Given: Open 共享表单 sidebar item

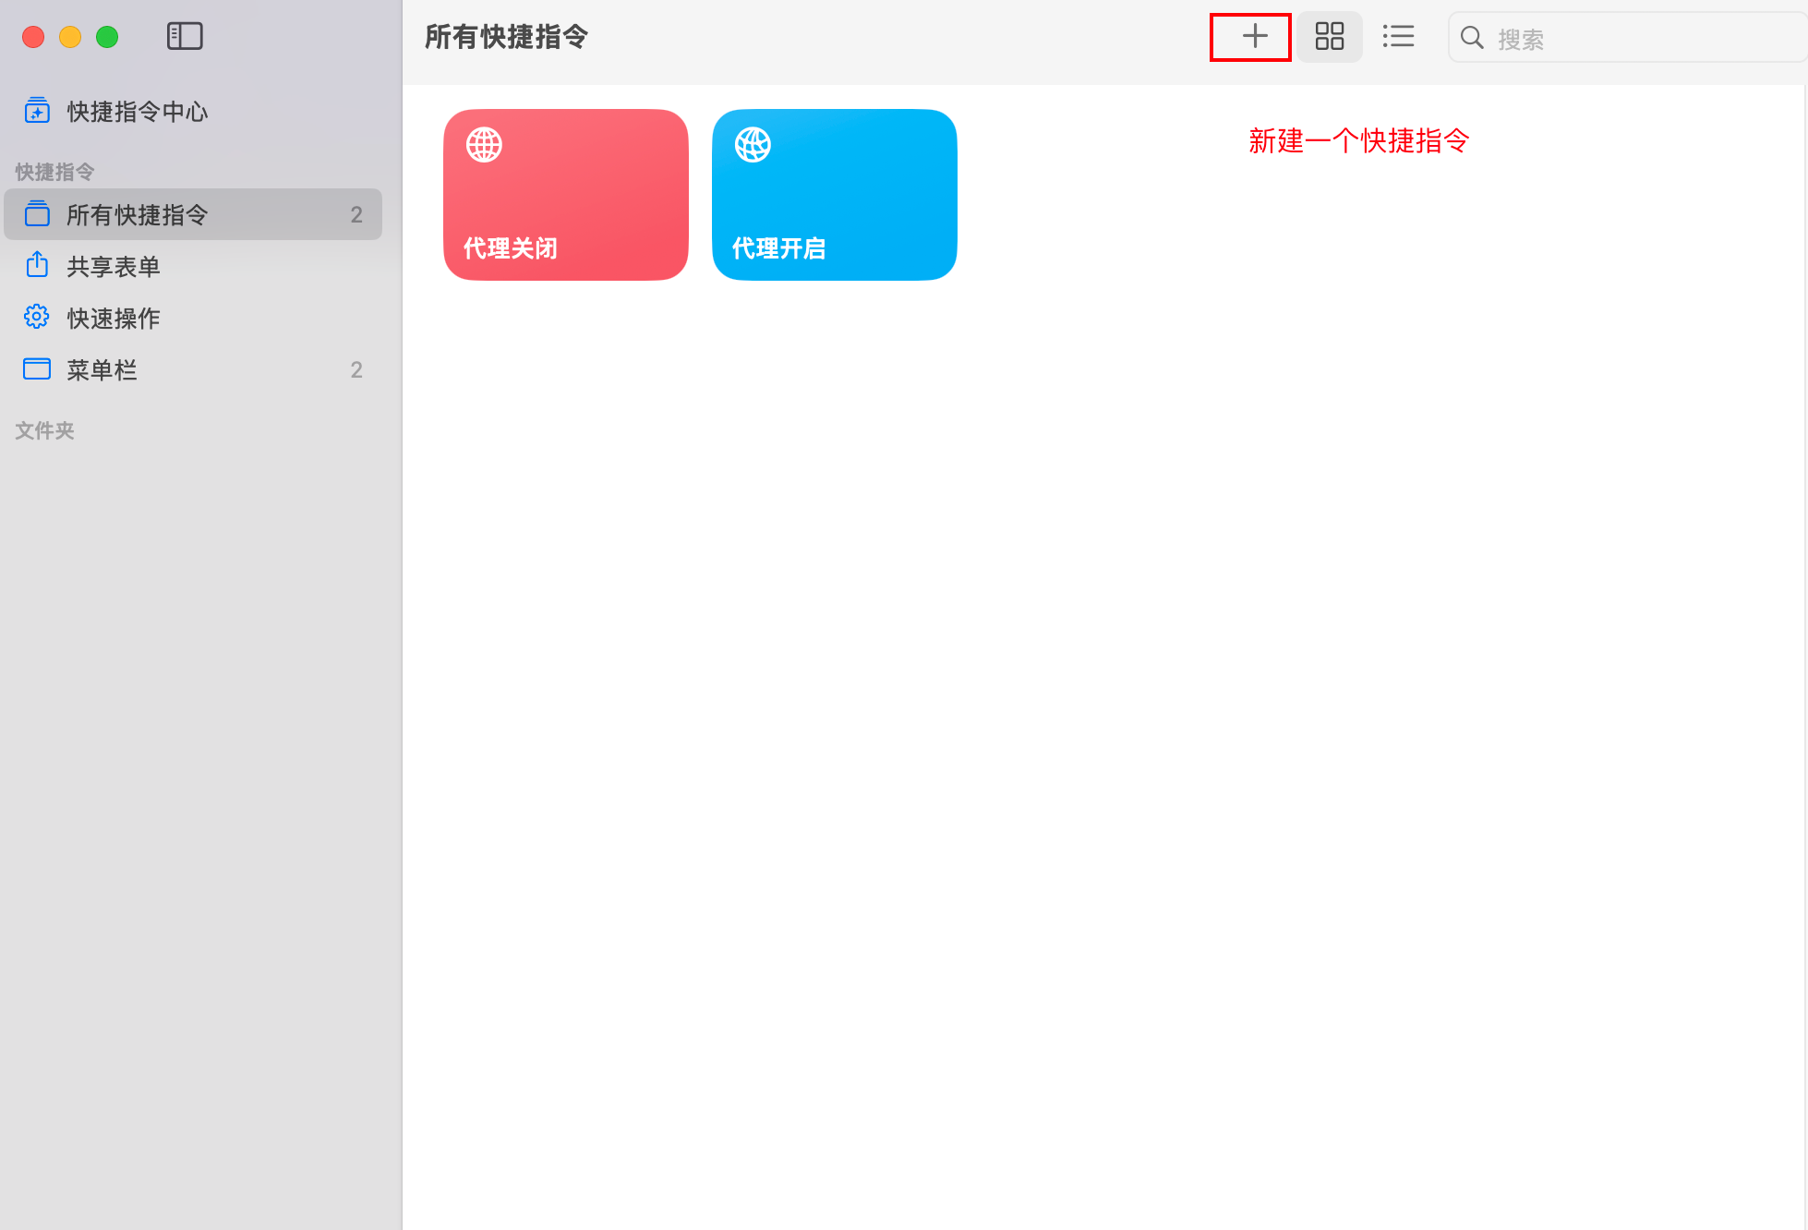Looking at the screenshot, I should point(113,267).
